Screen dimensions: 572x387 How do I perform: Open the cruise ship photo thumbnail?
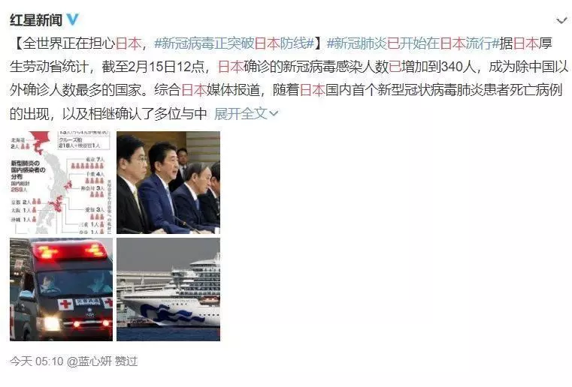coord(168,289)
